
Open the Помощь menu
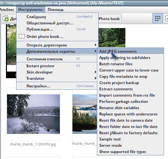click(56, 10)
